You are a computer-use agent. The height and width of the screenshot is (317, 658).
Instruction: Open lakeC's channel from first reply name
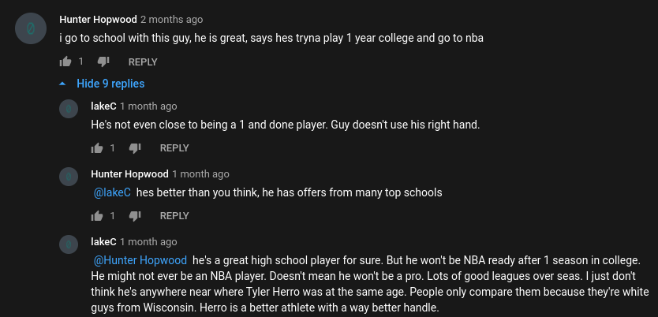point(104,106)
